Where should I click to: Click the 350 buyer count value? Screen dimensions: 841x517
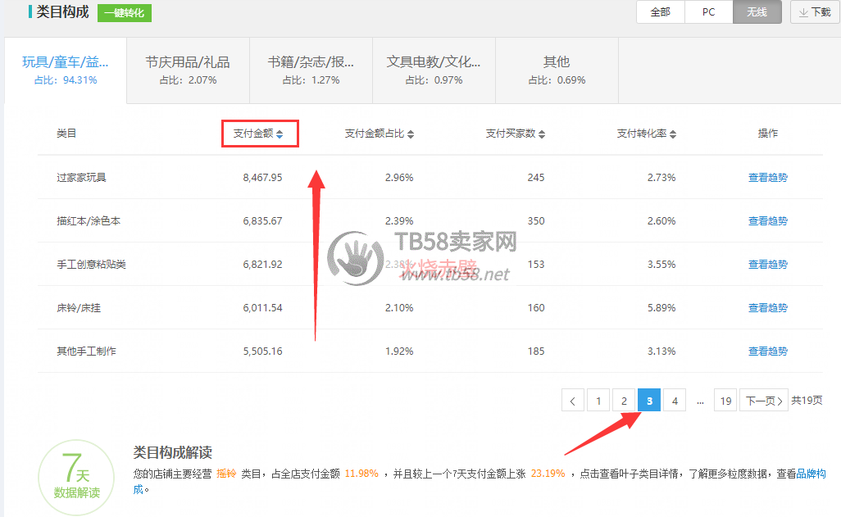(536, 221)
